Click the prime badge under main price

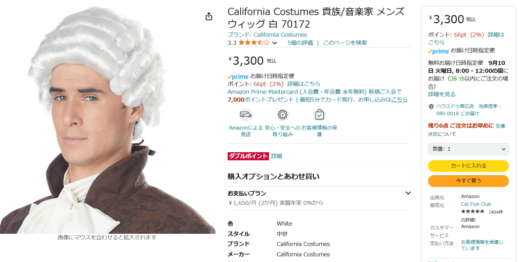[238, 76]
